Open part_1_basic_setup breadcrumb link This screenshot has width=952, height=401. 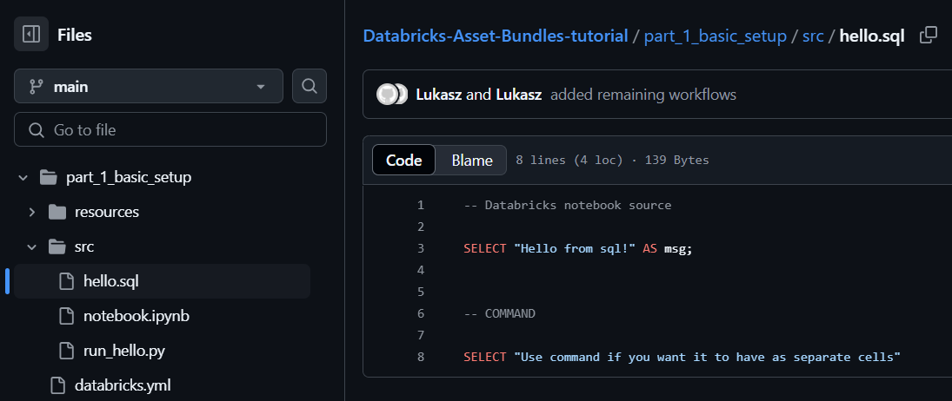[x=716, y=36]
